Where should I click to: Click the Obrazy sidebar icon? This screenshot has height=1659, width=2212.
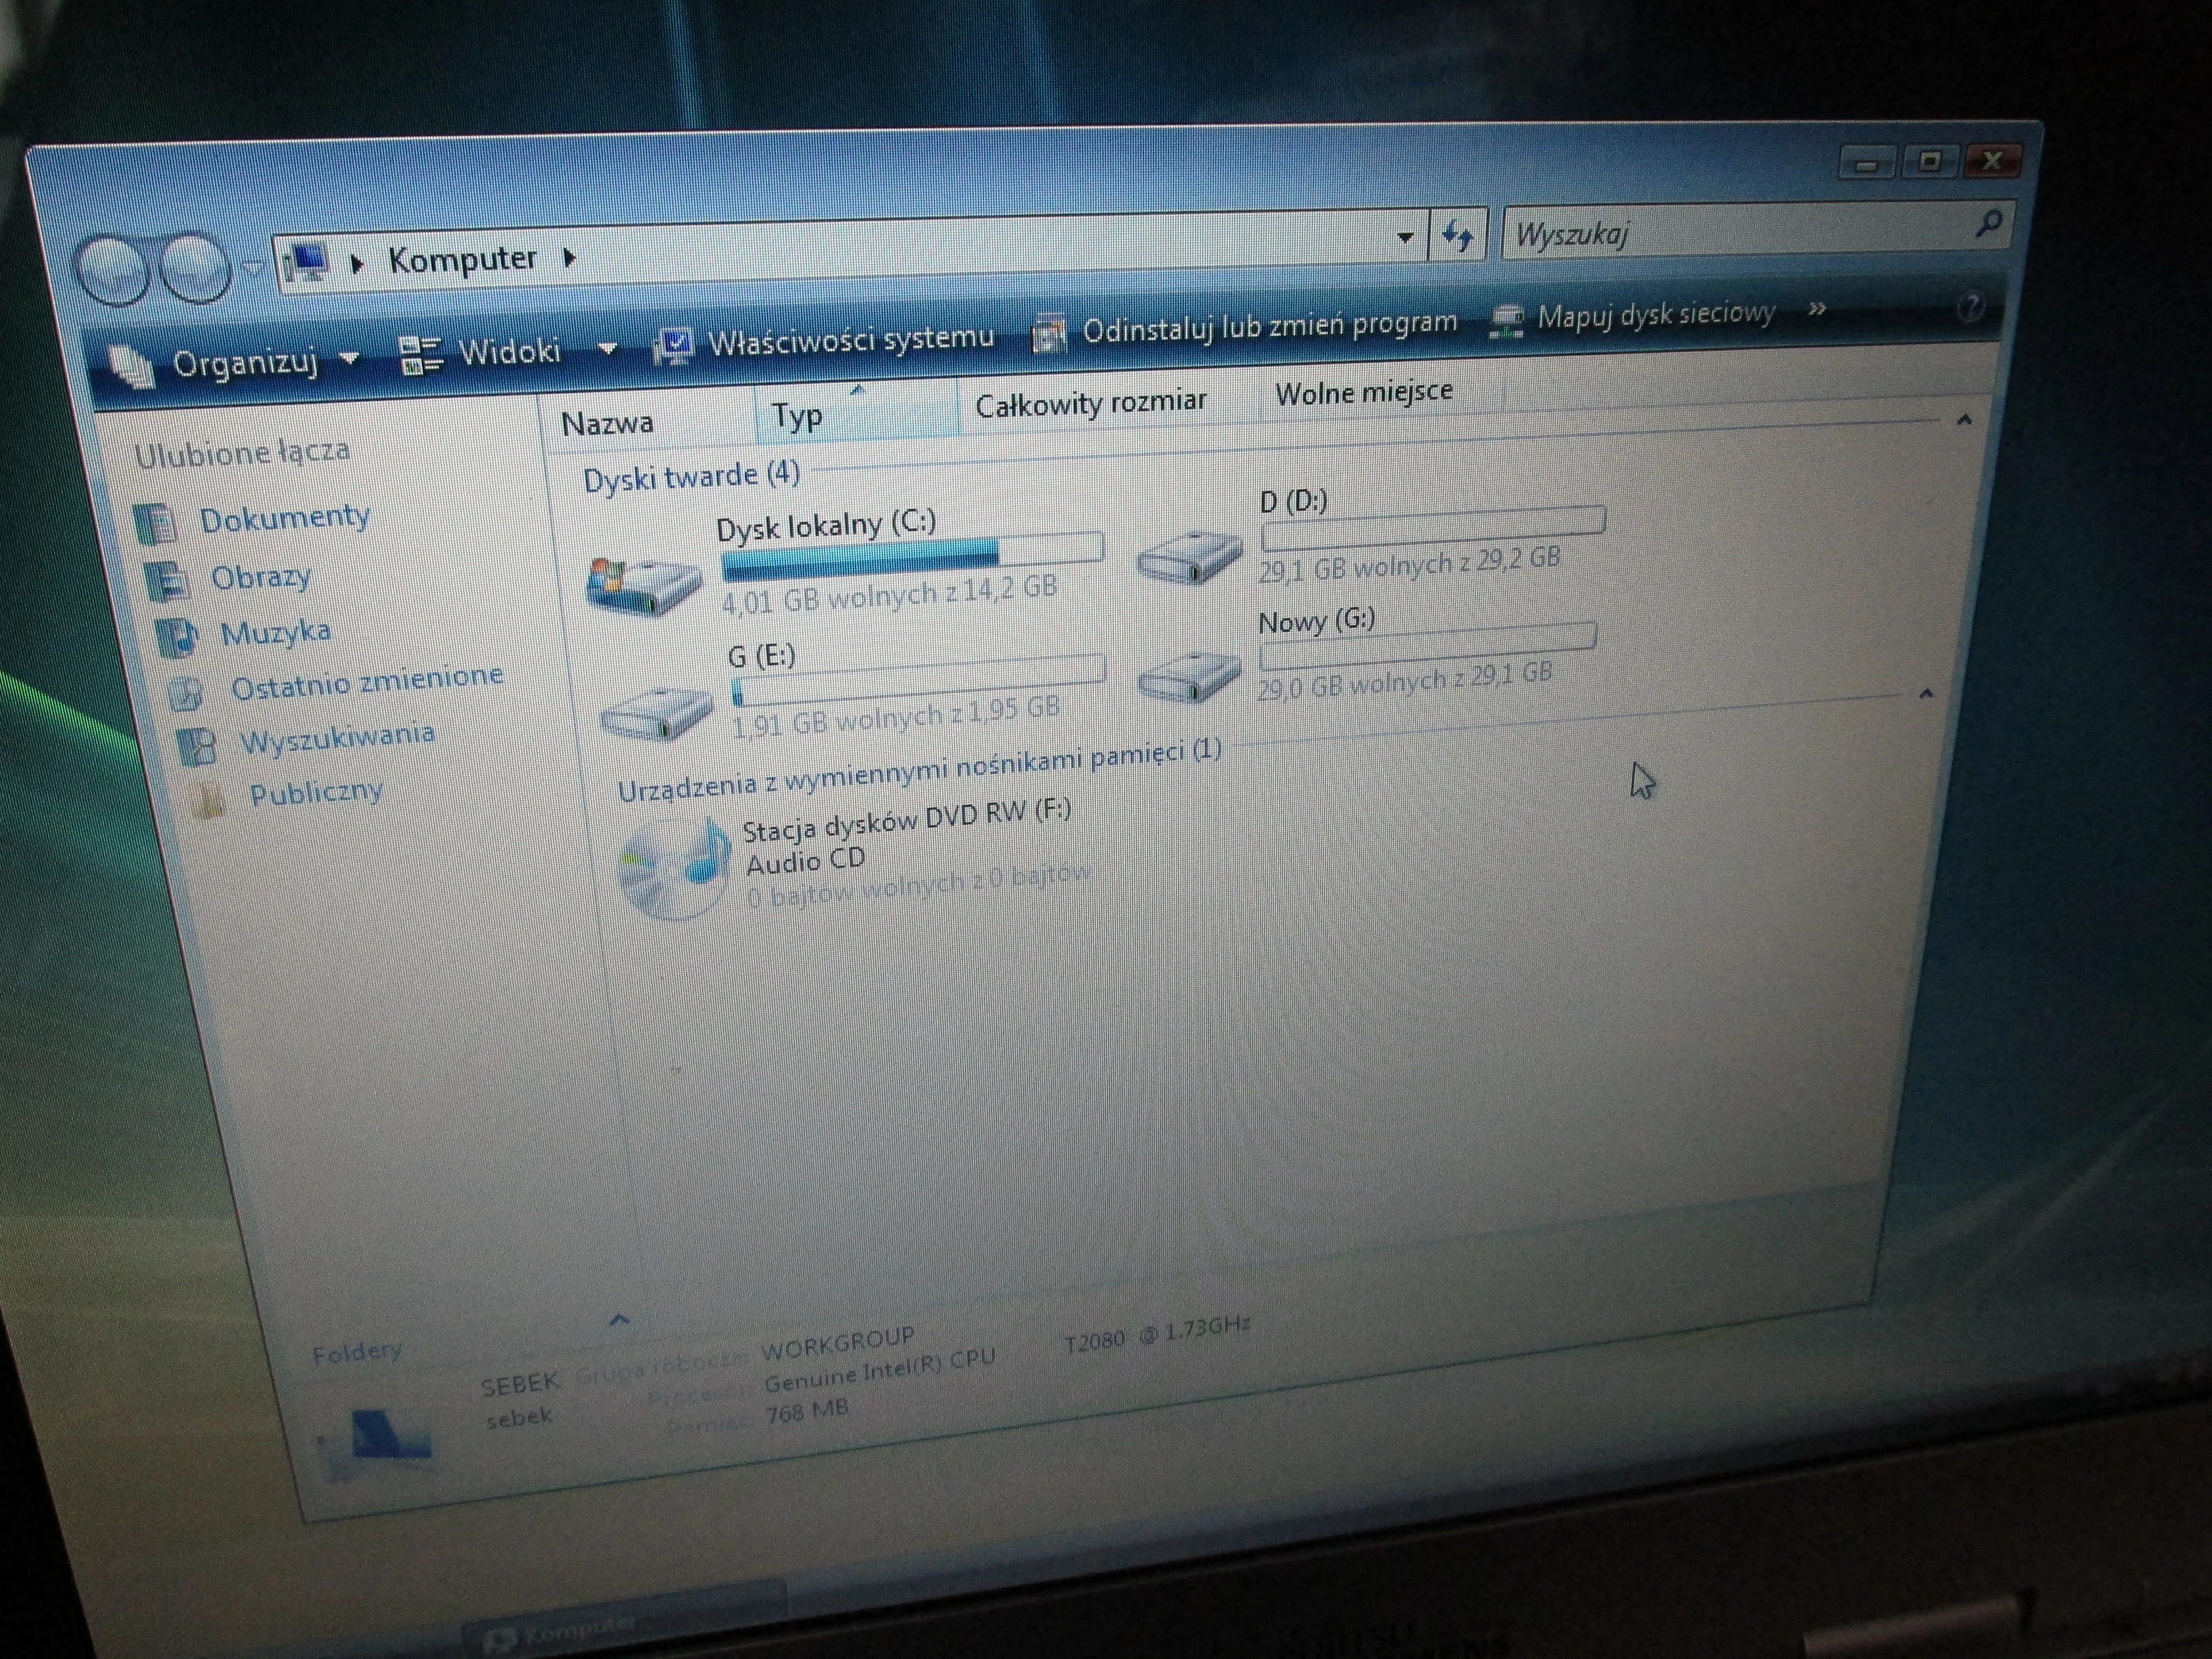point(167,581)
